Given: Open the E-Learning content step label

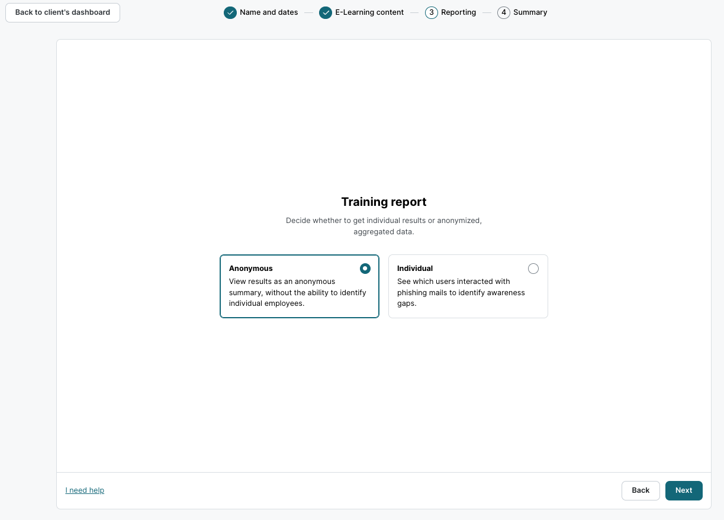Looking at the screenshot, I should tap(369, 12).
